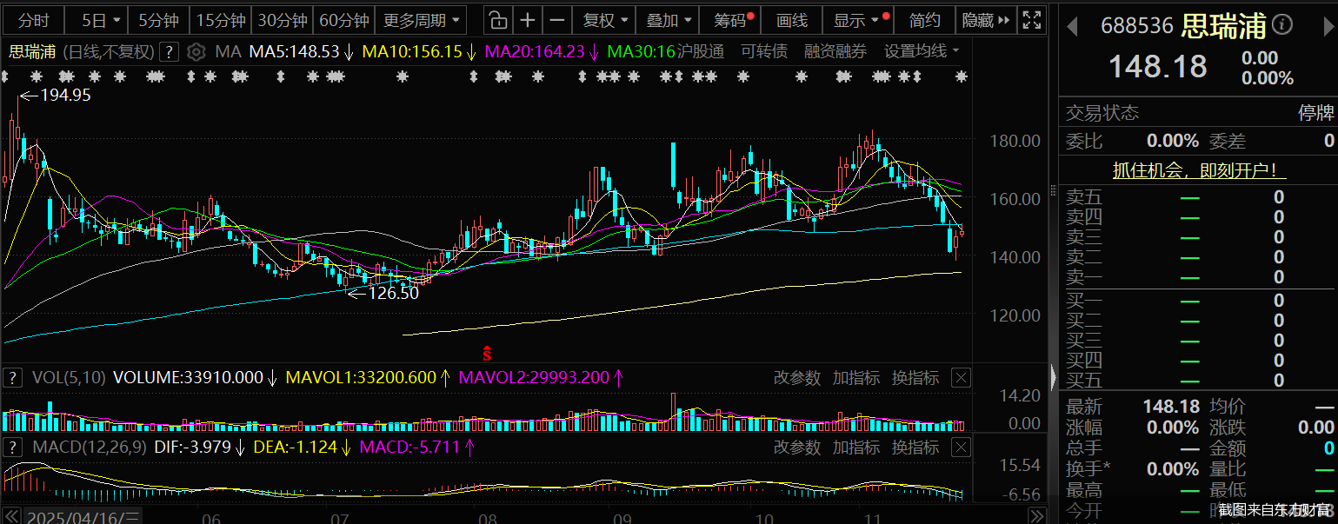Enter fullscreen chart mode icon
Screen dimensions: 1338x524
1032,20
